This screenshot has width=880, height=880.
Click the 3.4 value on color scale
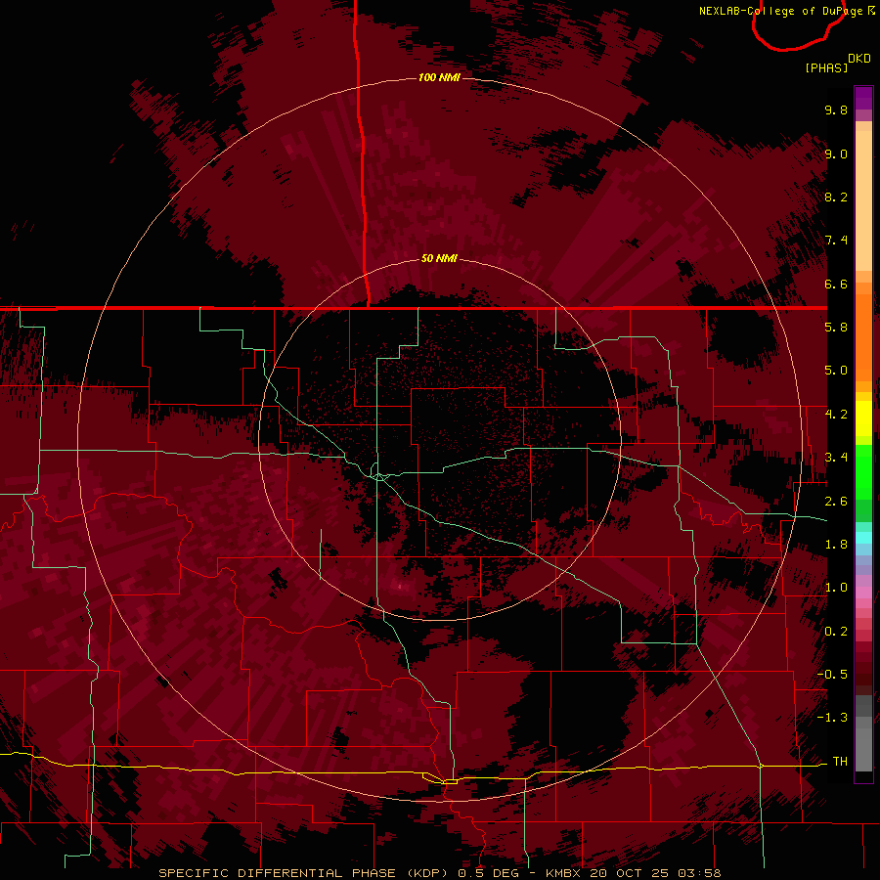point(836,458)
